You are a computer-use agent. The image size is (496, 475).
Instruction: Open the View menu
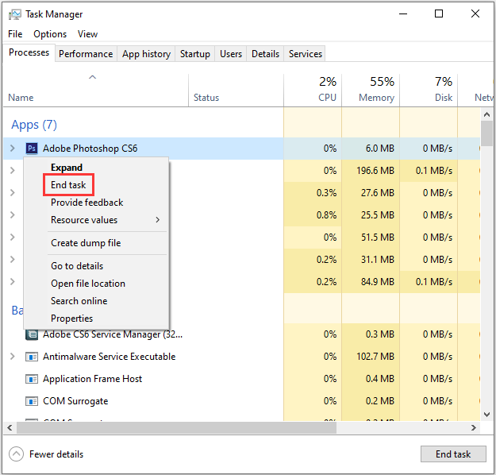(87, 34)
